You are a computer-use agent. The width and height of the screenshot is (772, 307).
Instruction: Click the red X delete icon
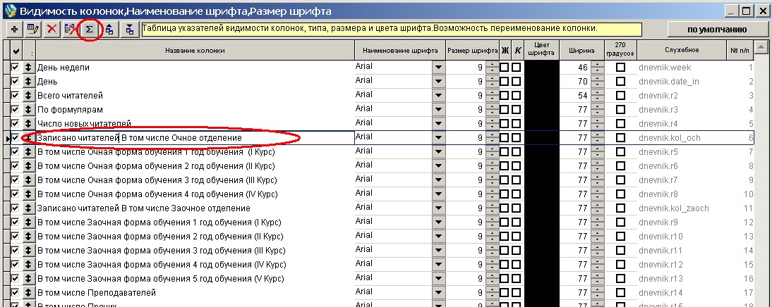[x=52, y=30]
